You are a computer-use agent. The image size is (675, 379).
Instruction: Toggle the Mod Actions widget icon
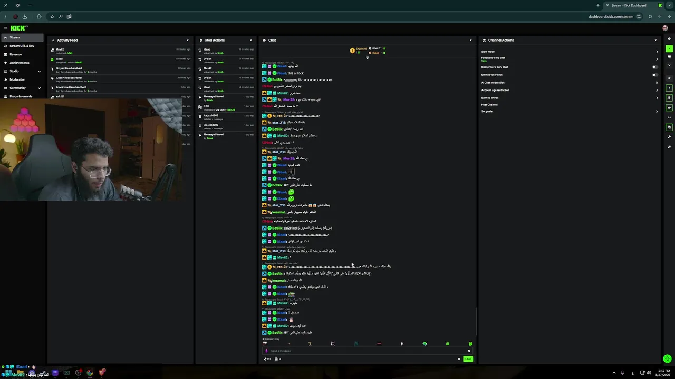[669, 97]
